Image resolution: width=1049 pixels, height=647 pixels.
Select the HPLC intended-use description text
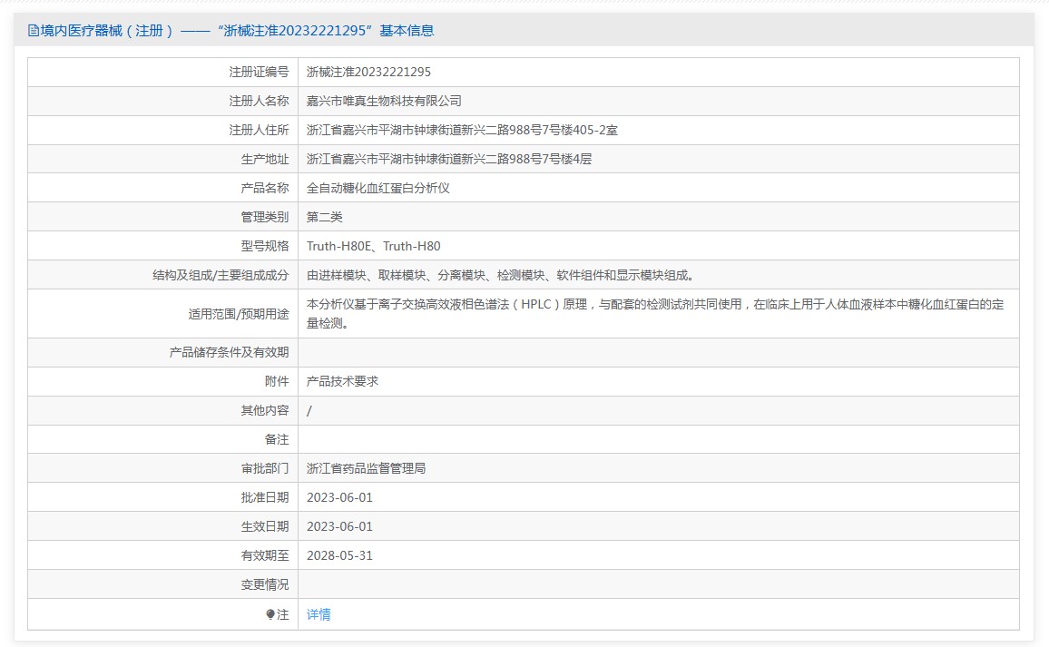[x=655, y=314]
